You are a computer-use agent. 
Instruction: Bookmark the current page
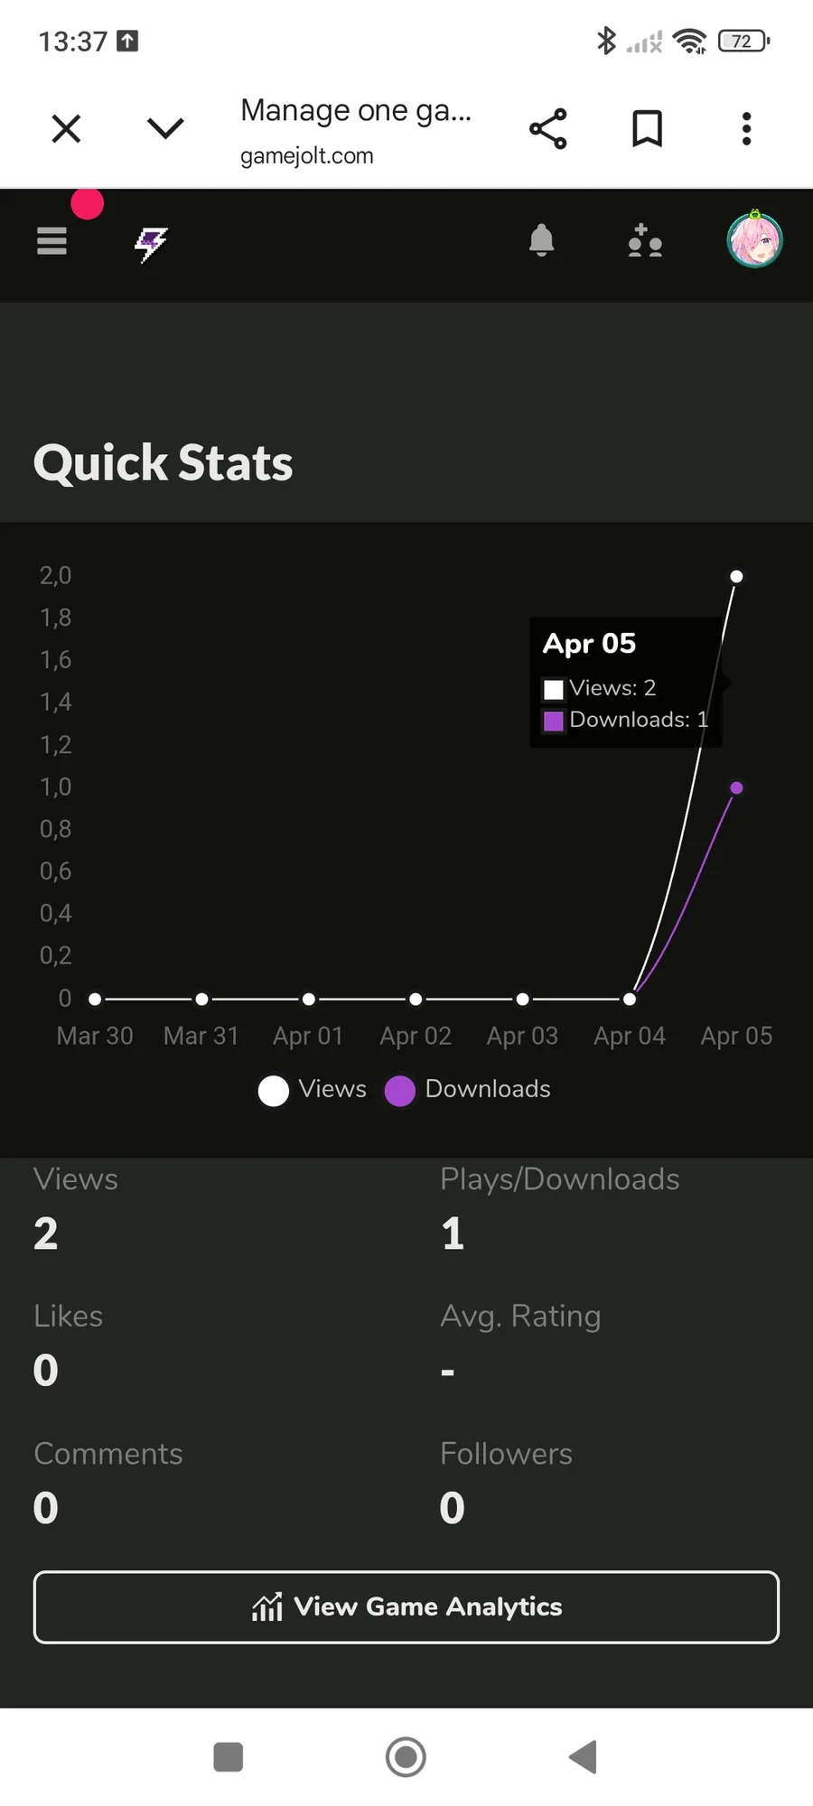pyautogui.click(x=647, y=128)
